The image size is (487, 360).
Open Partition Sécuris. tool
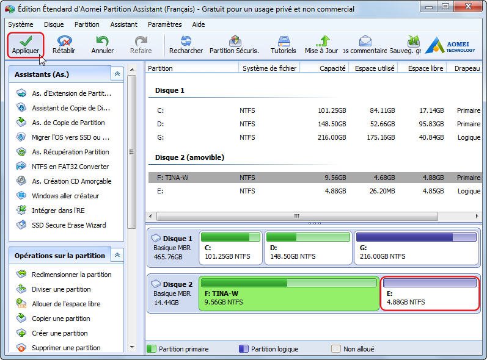pyautogui.click(x=235, y=45)
